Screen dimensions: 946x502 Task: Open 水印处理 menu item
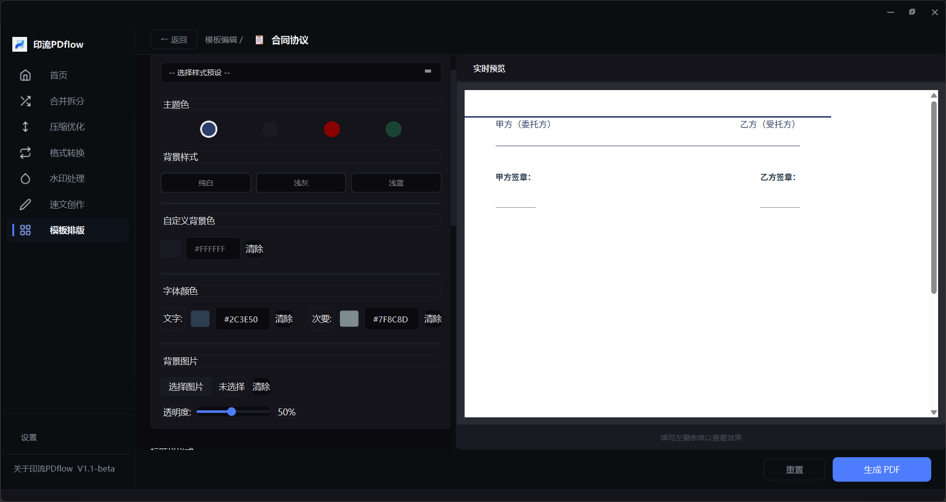coord(68,178)
